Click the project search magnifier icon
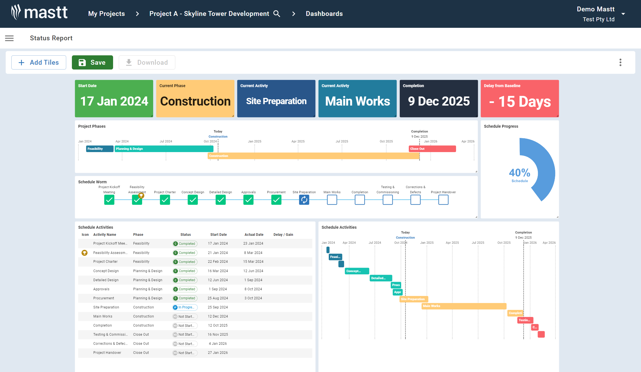Viewport: 641px width, 372px height. click(x=277, y=14)
